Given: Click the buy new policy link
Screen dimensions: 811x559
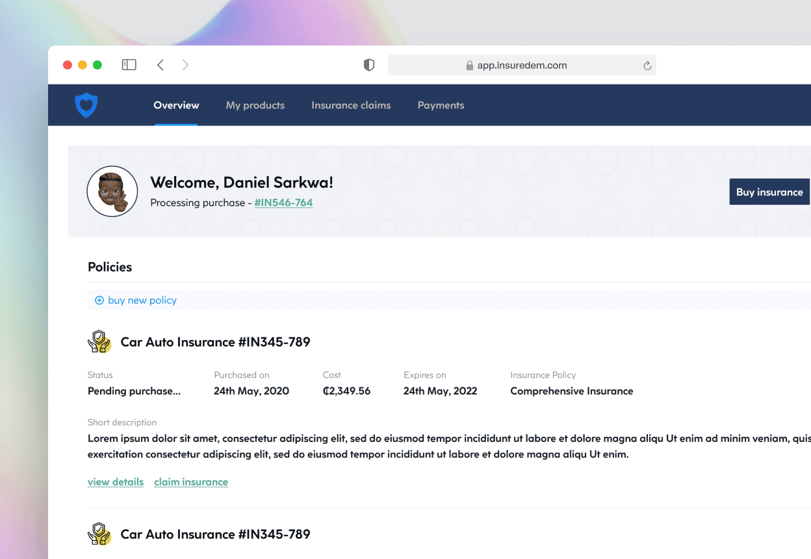Looking at the screenshot, I should tap(142, 300).
